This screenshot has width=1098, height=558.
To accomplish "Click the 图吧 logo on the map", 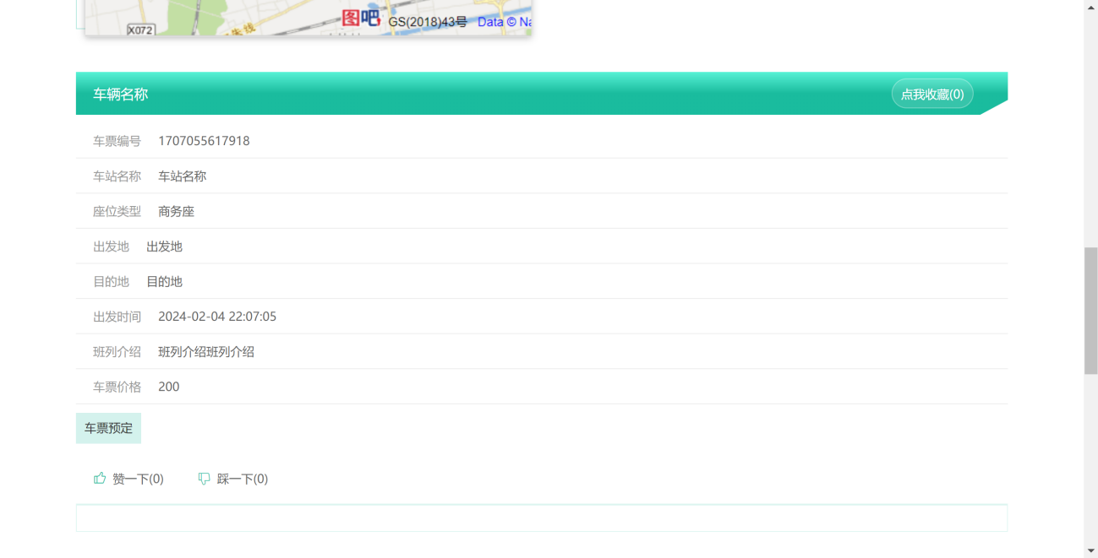I will [x=361, y=18].
